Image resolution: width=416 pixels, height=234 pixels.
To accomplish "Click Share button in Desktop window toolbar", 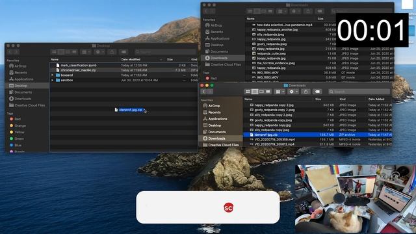I will click(x=112, y=52).
